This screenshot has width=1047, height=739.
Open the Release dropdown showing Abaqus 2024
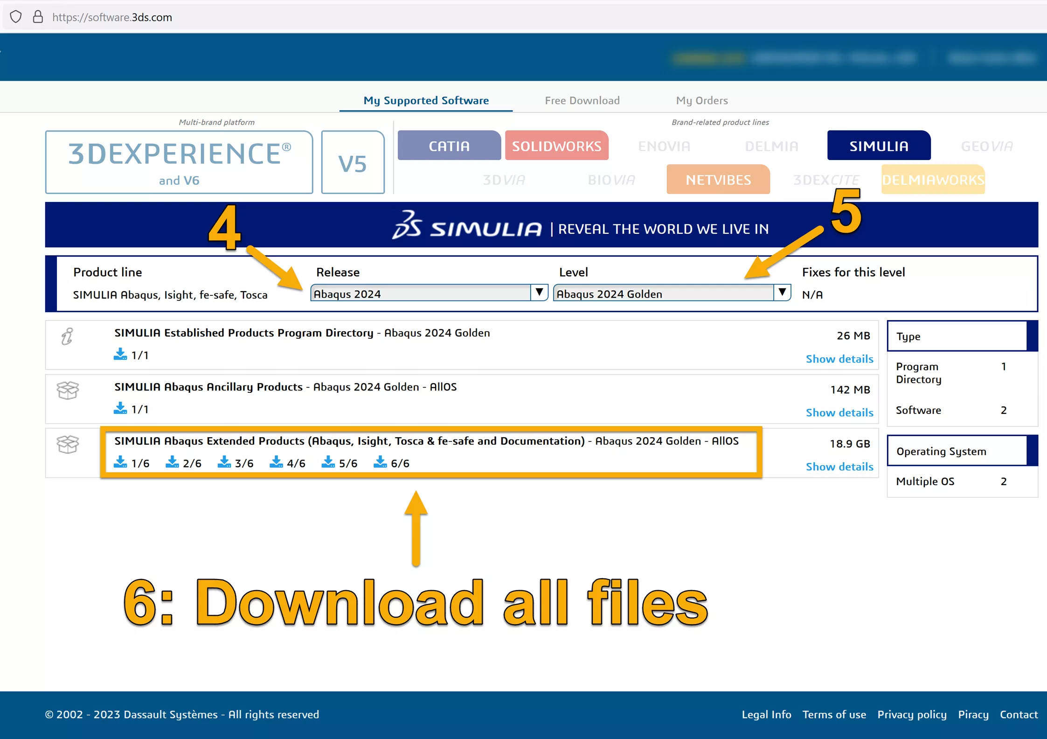(x=429, y=293)
